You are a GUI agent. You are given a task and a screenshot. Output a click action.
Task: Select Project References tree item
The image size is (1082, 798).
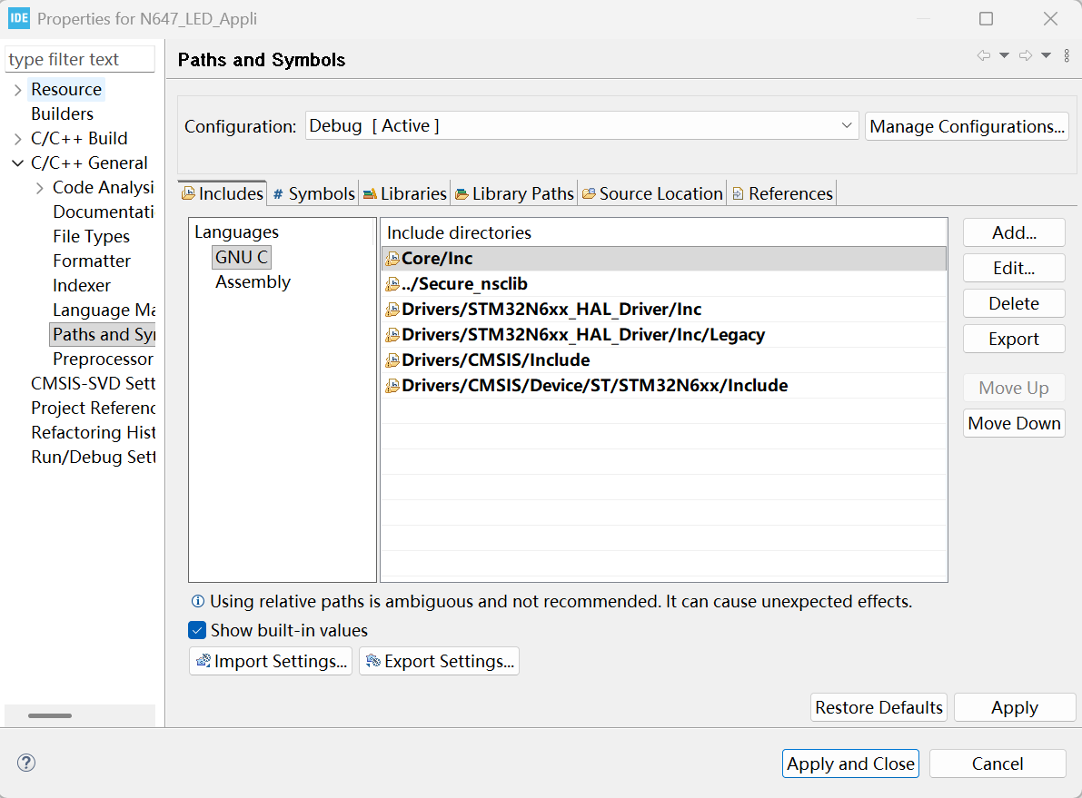(94, 409)
